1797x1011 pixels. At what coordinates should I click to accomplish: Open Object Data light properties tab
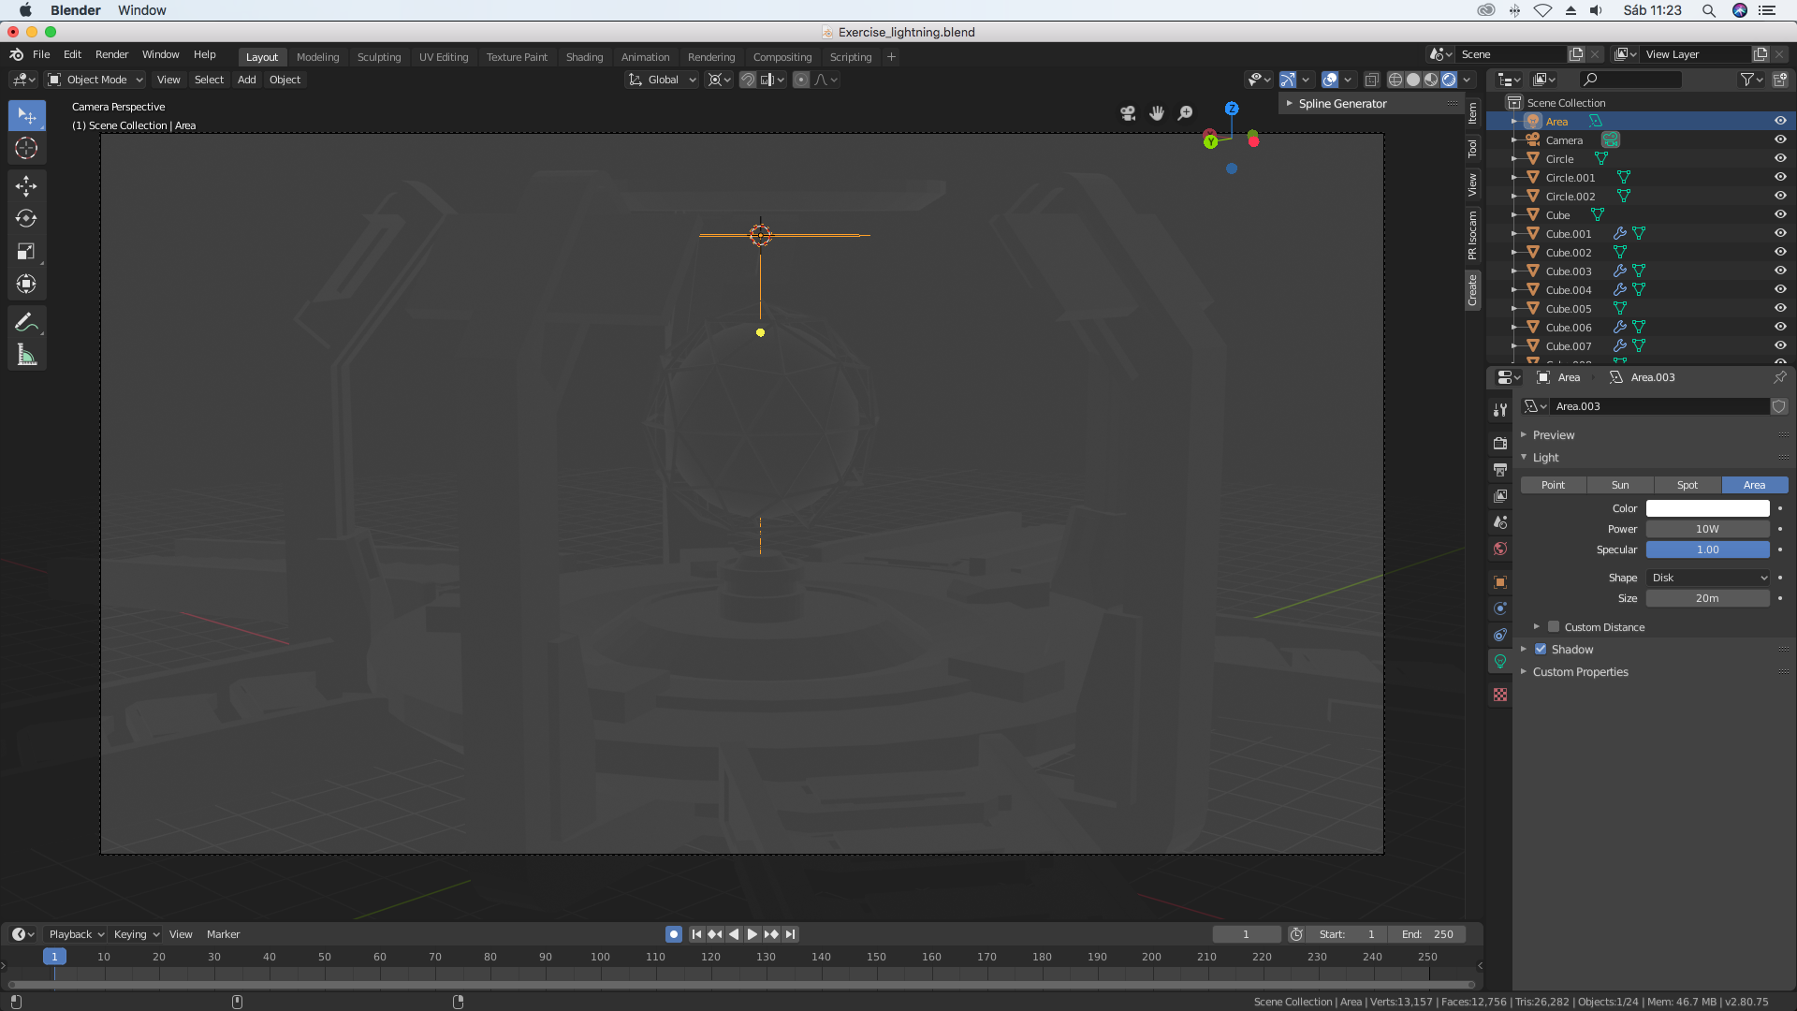[1500, 661]
